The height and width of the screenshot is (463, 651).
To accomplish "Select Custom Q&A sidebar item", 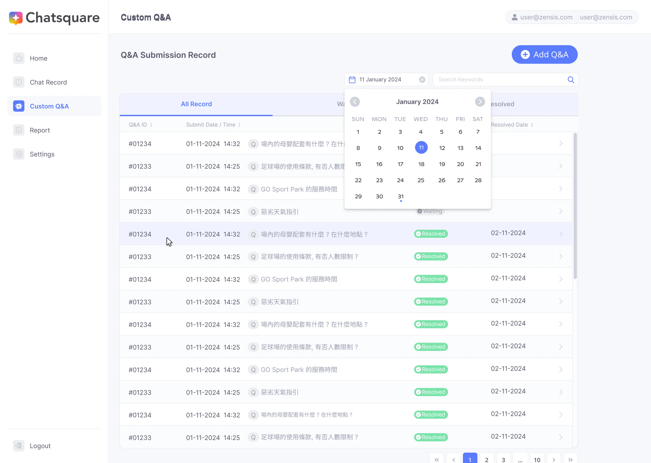I will [54, 106].
